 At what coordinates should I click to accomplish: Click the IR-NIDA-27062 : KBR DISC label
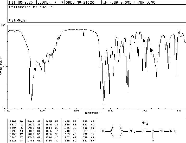(x=129, y=2)
